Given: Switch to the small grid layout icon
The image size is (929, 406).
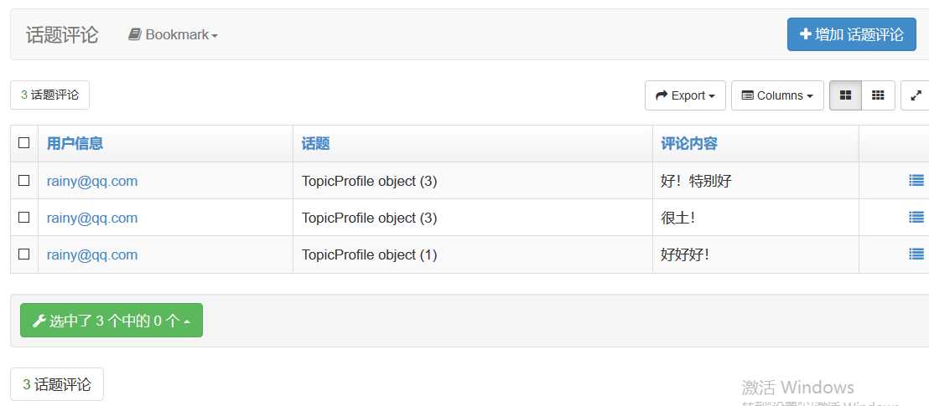Looking at the screenshot, I should pyautogui.click(x=878, y=95).
